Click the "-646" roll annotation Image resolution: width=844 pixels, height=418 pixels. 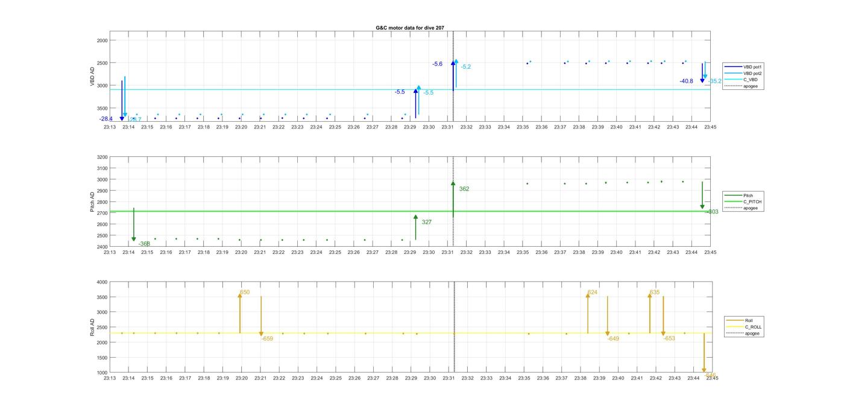[x=710, y=375]
